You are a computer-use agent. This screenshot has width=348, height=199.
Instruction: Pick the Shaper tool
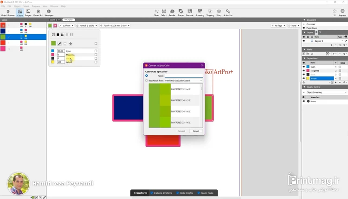tap(180, 13)
